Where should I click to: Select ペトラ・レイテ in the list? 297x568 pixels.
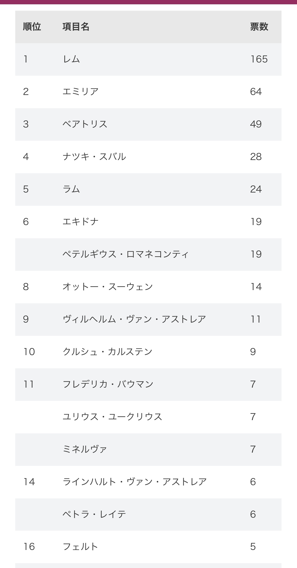click(x=94, y=514)
